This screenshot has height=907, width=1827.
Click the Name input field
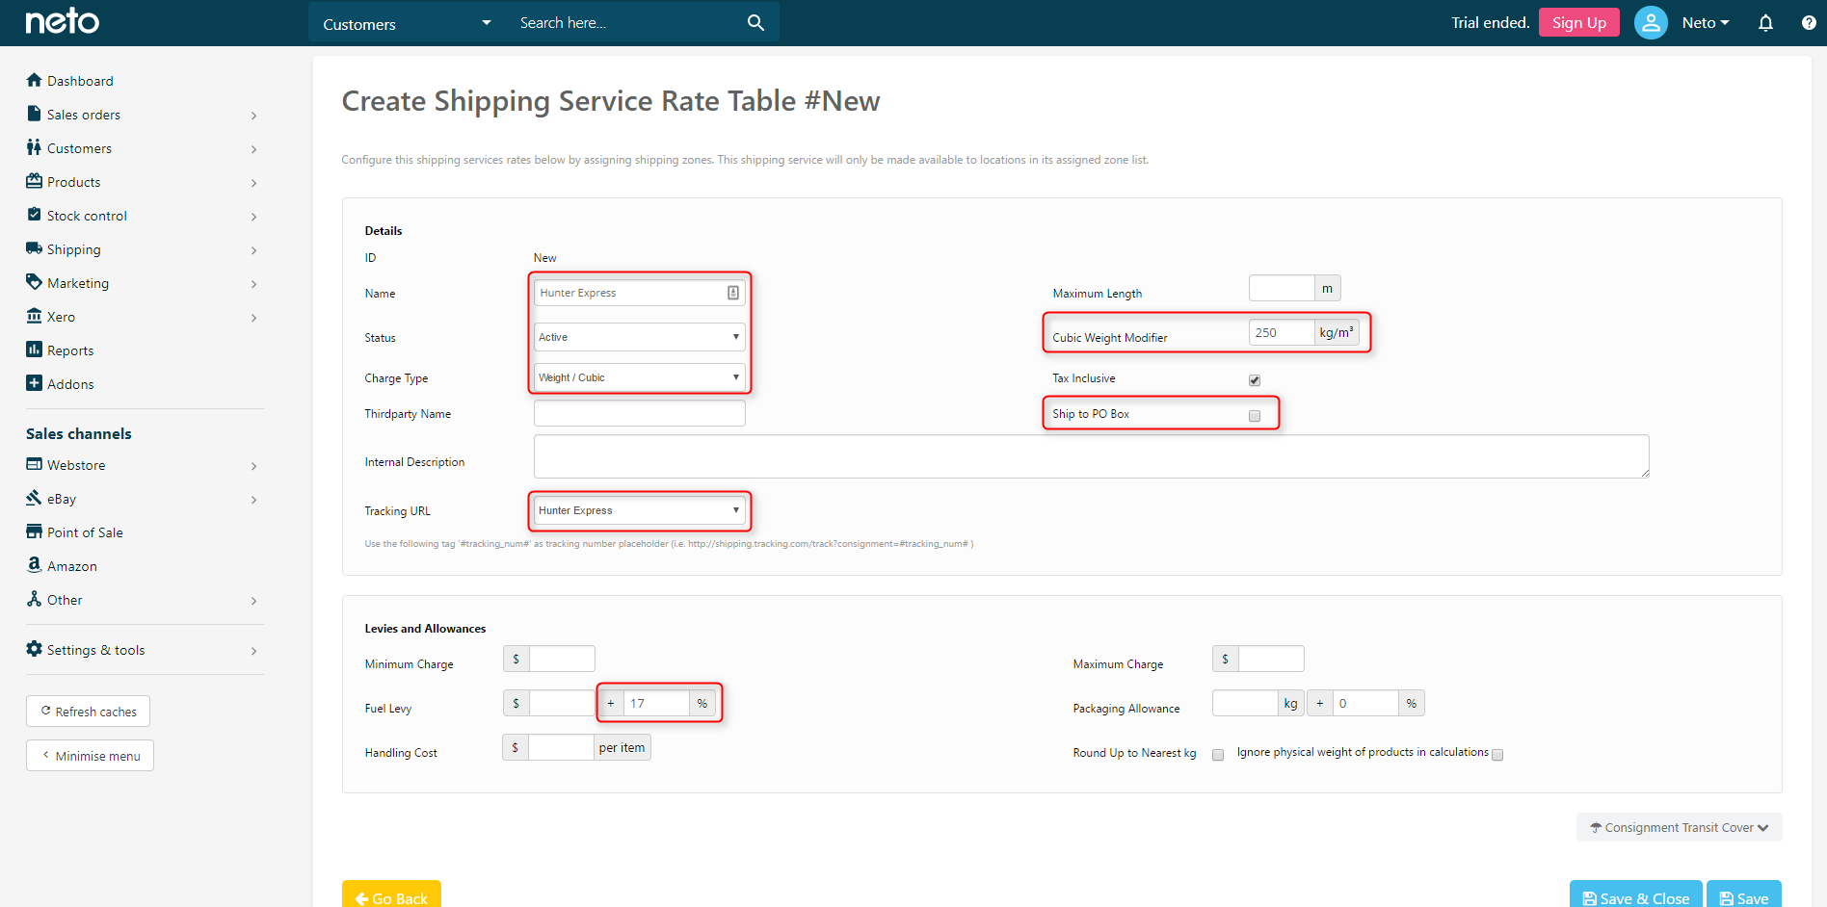pyautogui.click(x=639, y=293)
